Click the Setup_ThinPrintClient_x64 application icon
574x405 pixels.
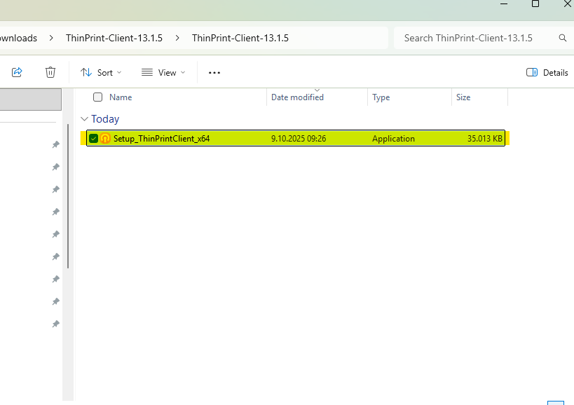(105, 139)
